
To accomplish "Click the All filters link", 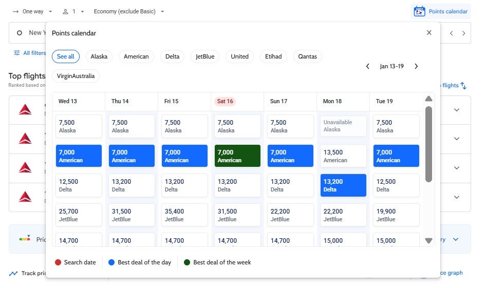I will pyautogui.click(x=30, y=53).
